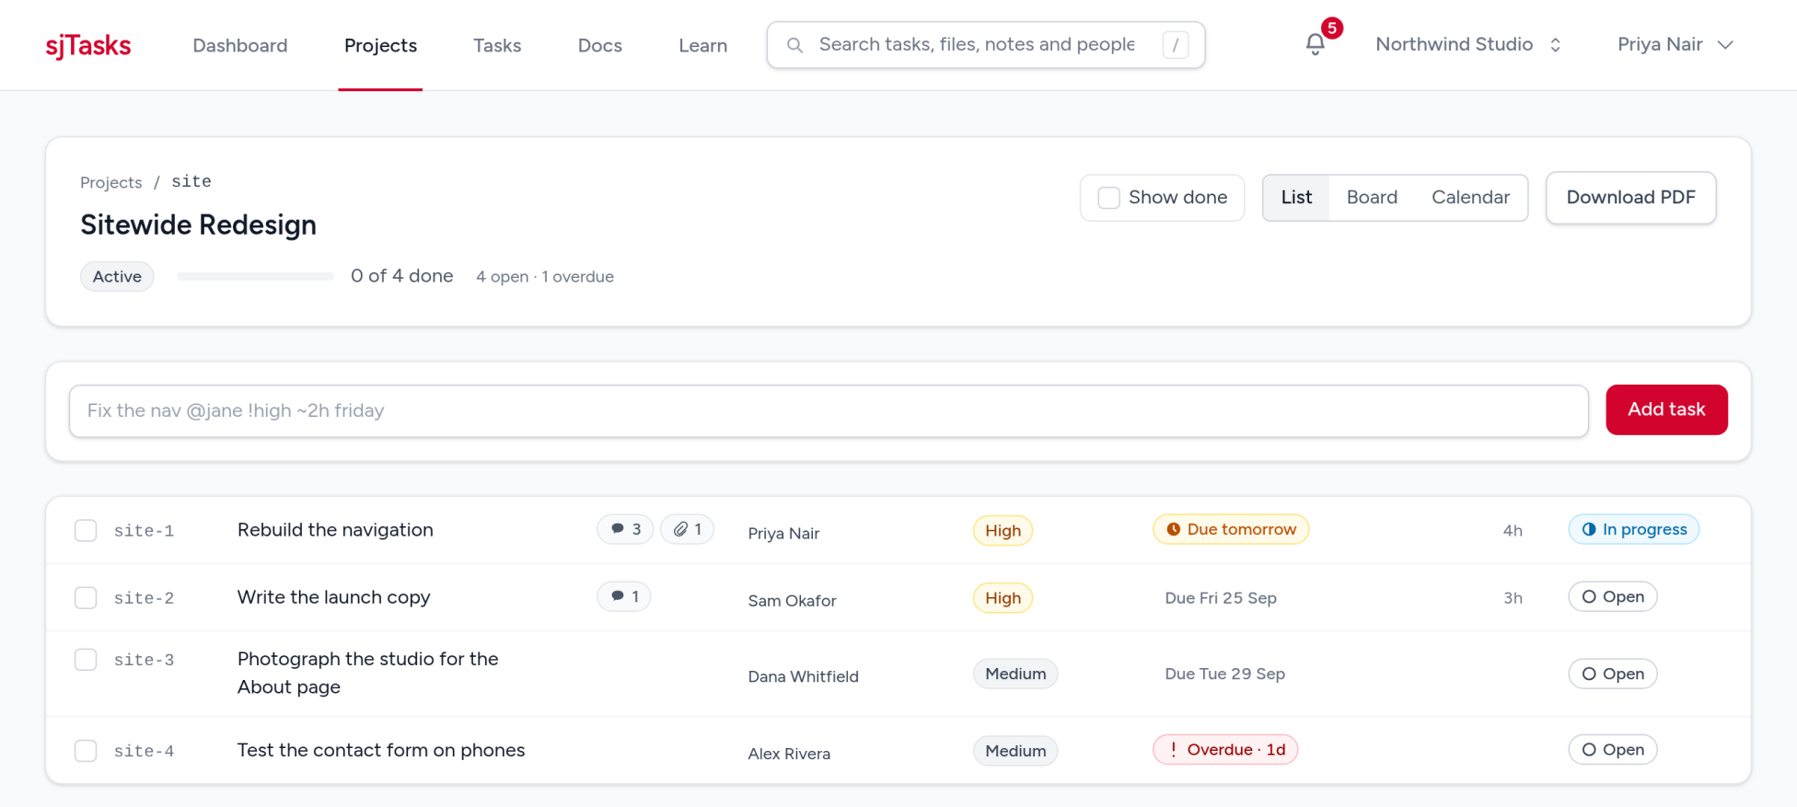Screen dimensions: 1797x807
Task: Select the List view
Action: point(1296,197)
